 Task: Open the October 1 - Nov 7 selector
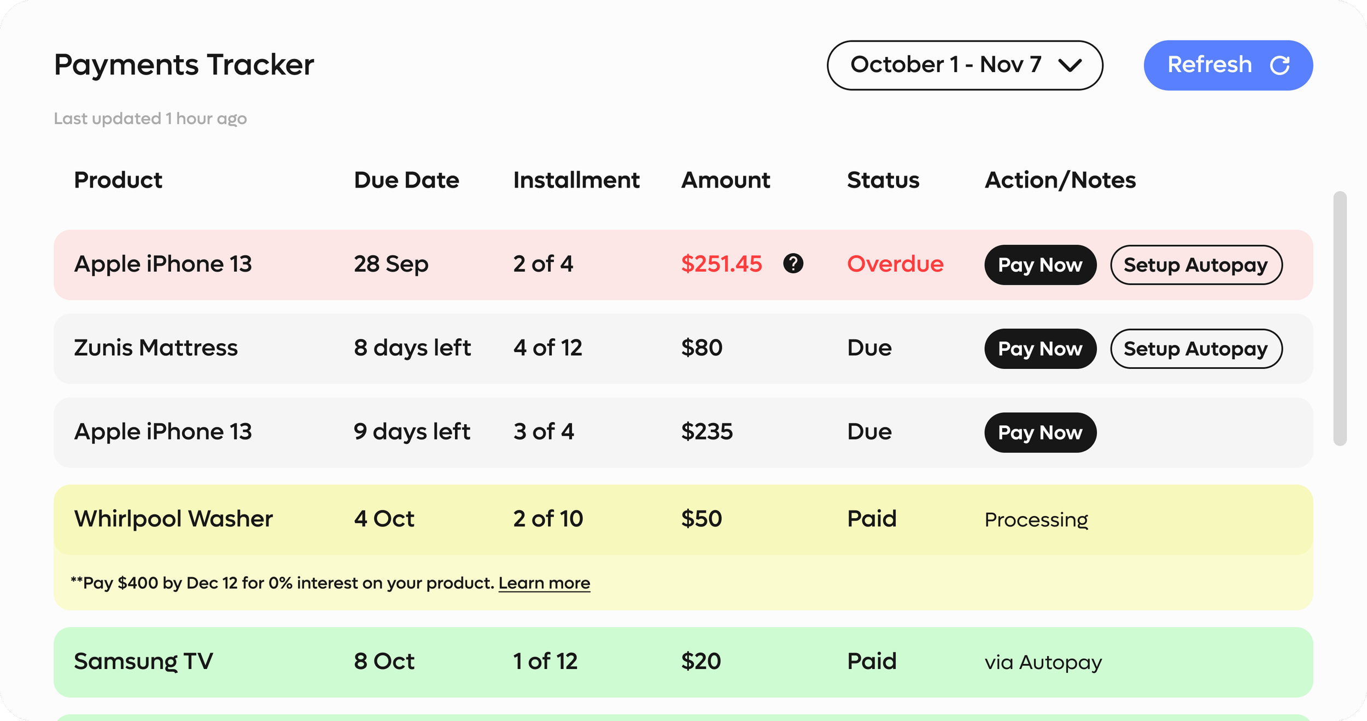point(946,65)
